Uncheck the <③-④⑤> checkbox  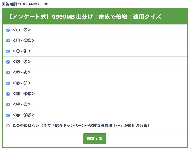click(8, 94)
